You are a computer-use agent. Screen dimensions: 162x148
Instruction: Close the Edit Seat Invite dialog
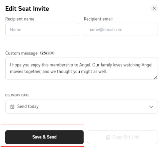tap(154, 8)
